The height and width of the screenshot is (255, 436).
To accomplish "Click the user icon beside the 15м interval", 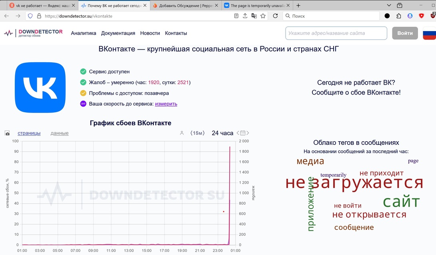I will (182, 133).
